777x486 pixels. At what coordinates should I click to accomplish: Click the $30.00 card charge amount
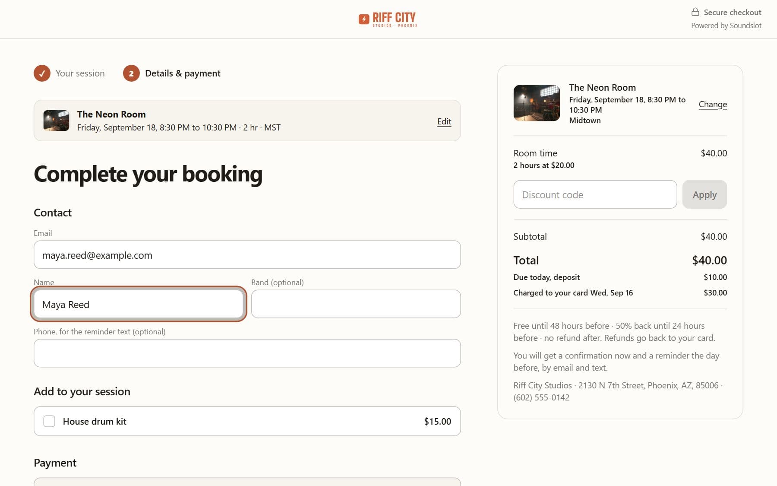click(715, 293)
